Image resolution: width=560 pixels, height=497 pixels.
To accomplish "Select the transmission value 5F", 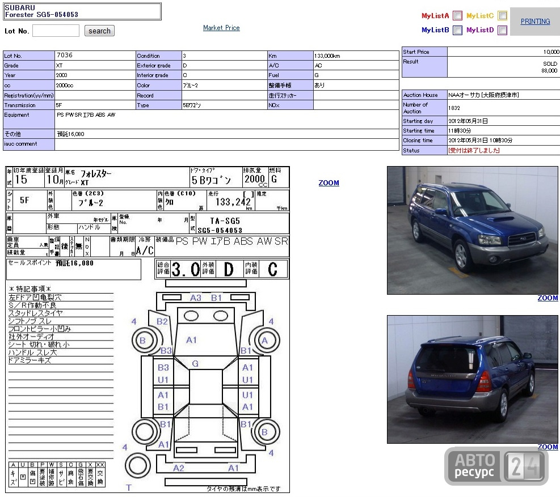I will coord(59,105).
